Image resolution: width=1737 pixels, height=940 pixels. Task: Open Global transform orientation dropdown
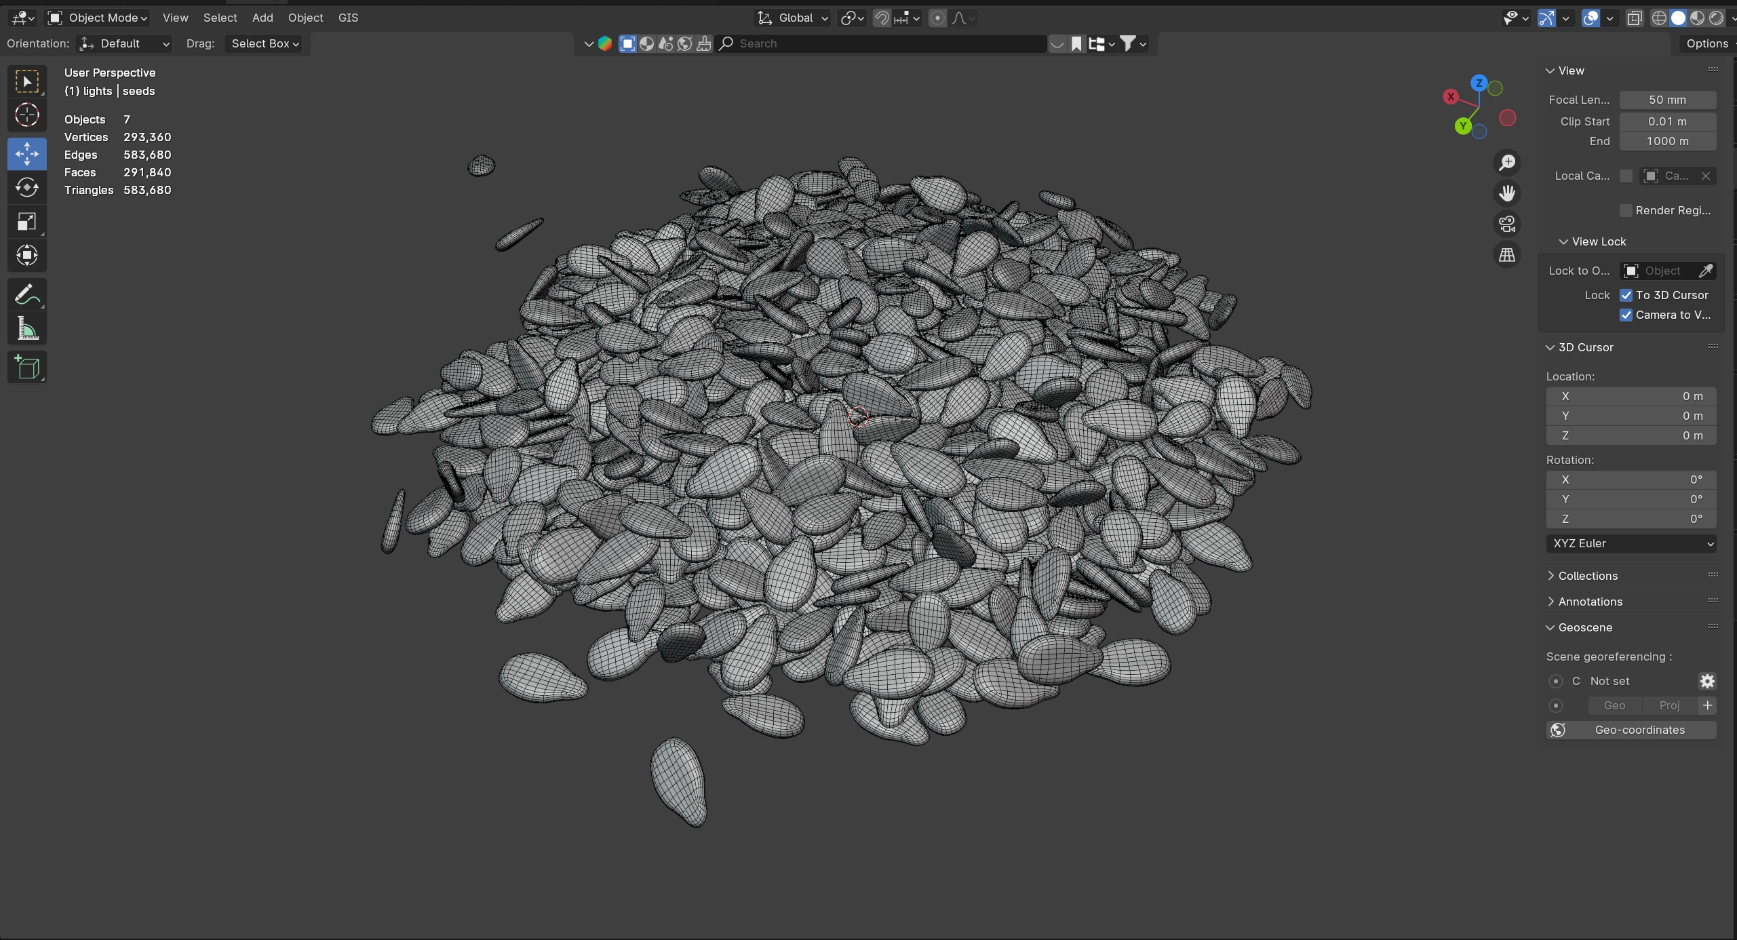coord(793,18)
